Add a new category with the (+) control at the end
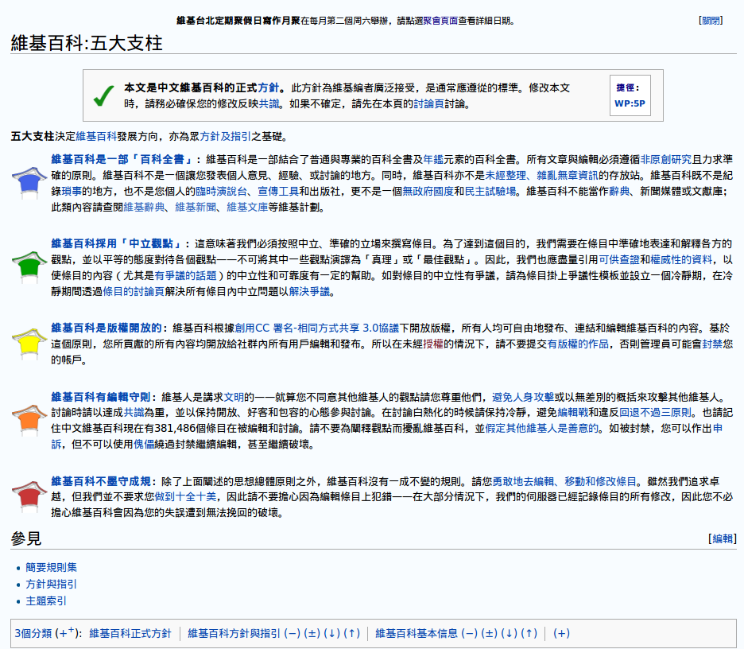The image size is (744, 649). (561, 633)
